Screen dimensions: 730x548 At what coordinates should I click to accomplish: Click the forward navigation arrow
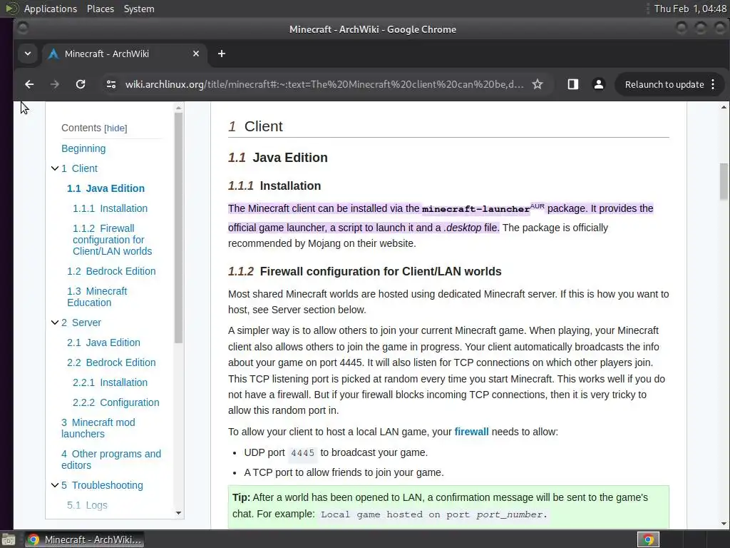[x=54, y=84]
